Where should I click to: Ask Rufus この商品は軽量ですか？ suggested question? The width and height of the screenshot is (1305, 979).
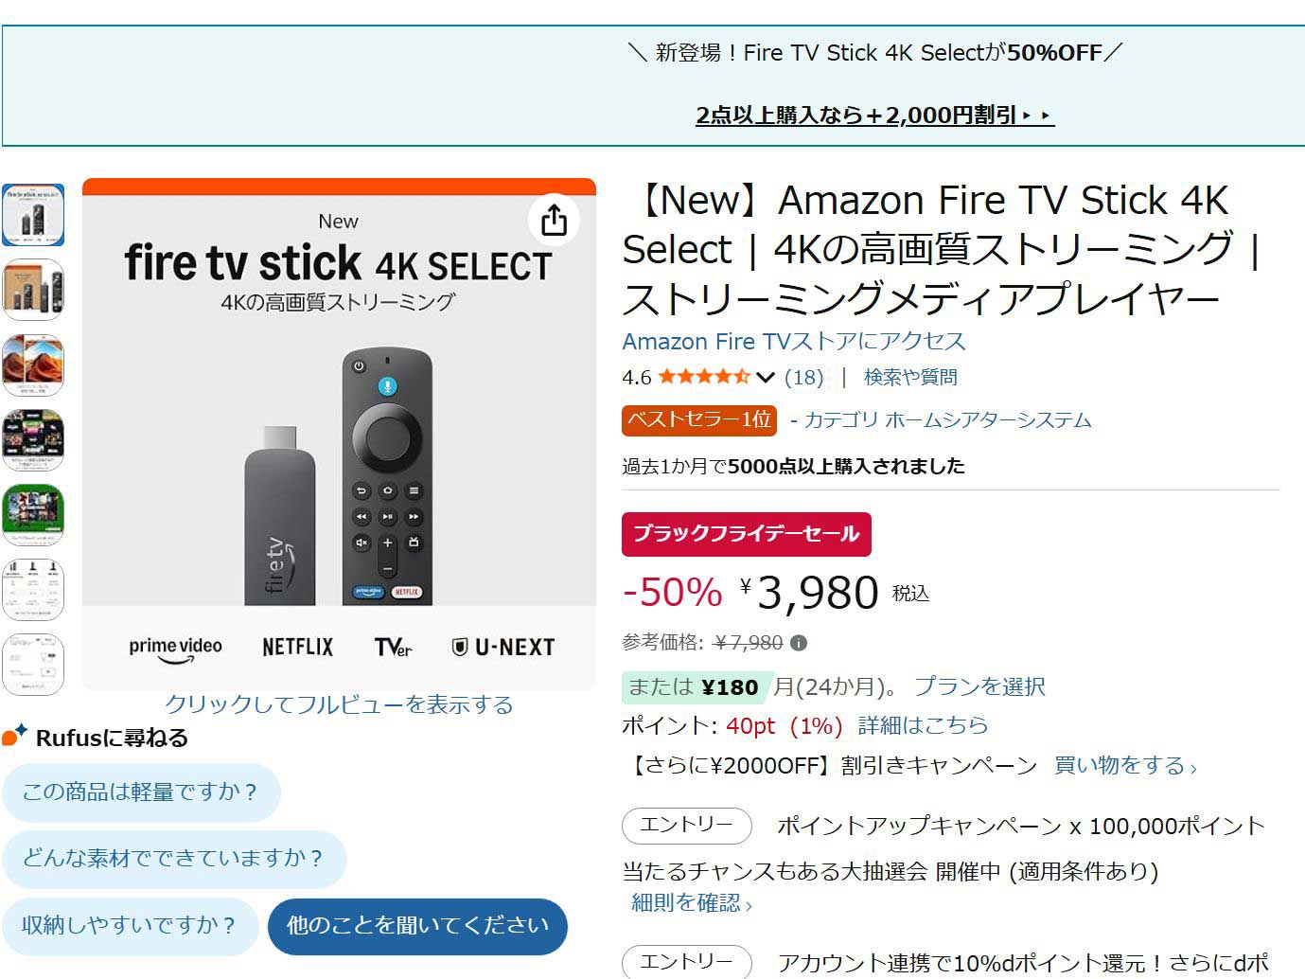140,793
